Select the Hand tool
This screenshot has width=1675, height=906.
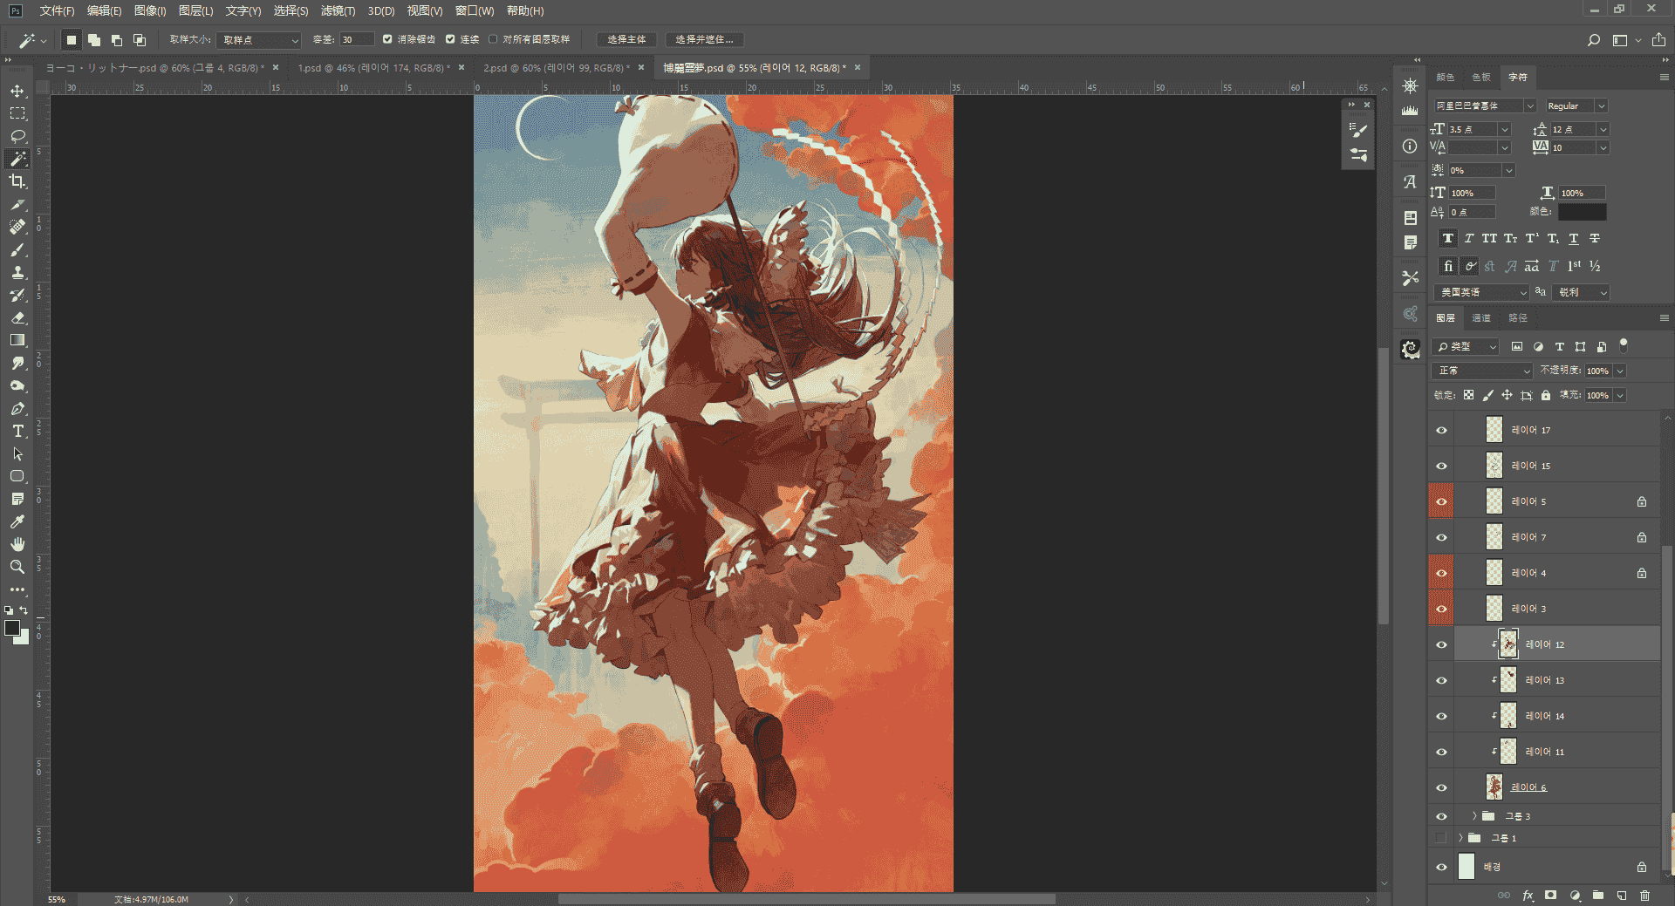17,544
